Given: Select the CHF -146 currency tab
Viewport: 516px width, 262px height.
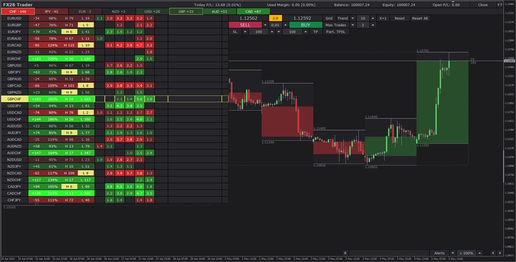Looking at the screenshot, I should pyautogui.click(x=18, y=11).
